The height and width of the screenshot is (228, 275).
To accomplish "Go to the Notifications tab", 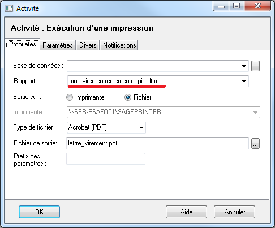I will 119,45.
